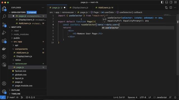Click the minimap code preview
179x100 pixels.
(x=167, y=15)
